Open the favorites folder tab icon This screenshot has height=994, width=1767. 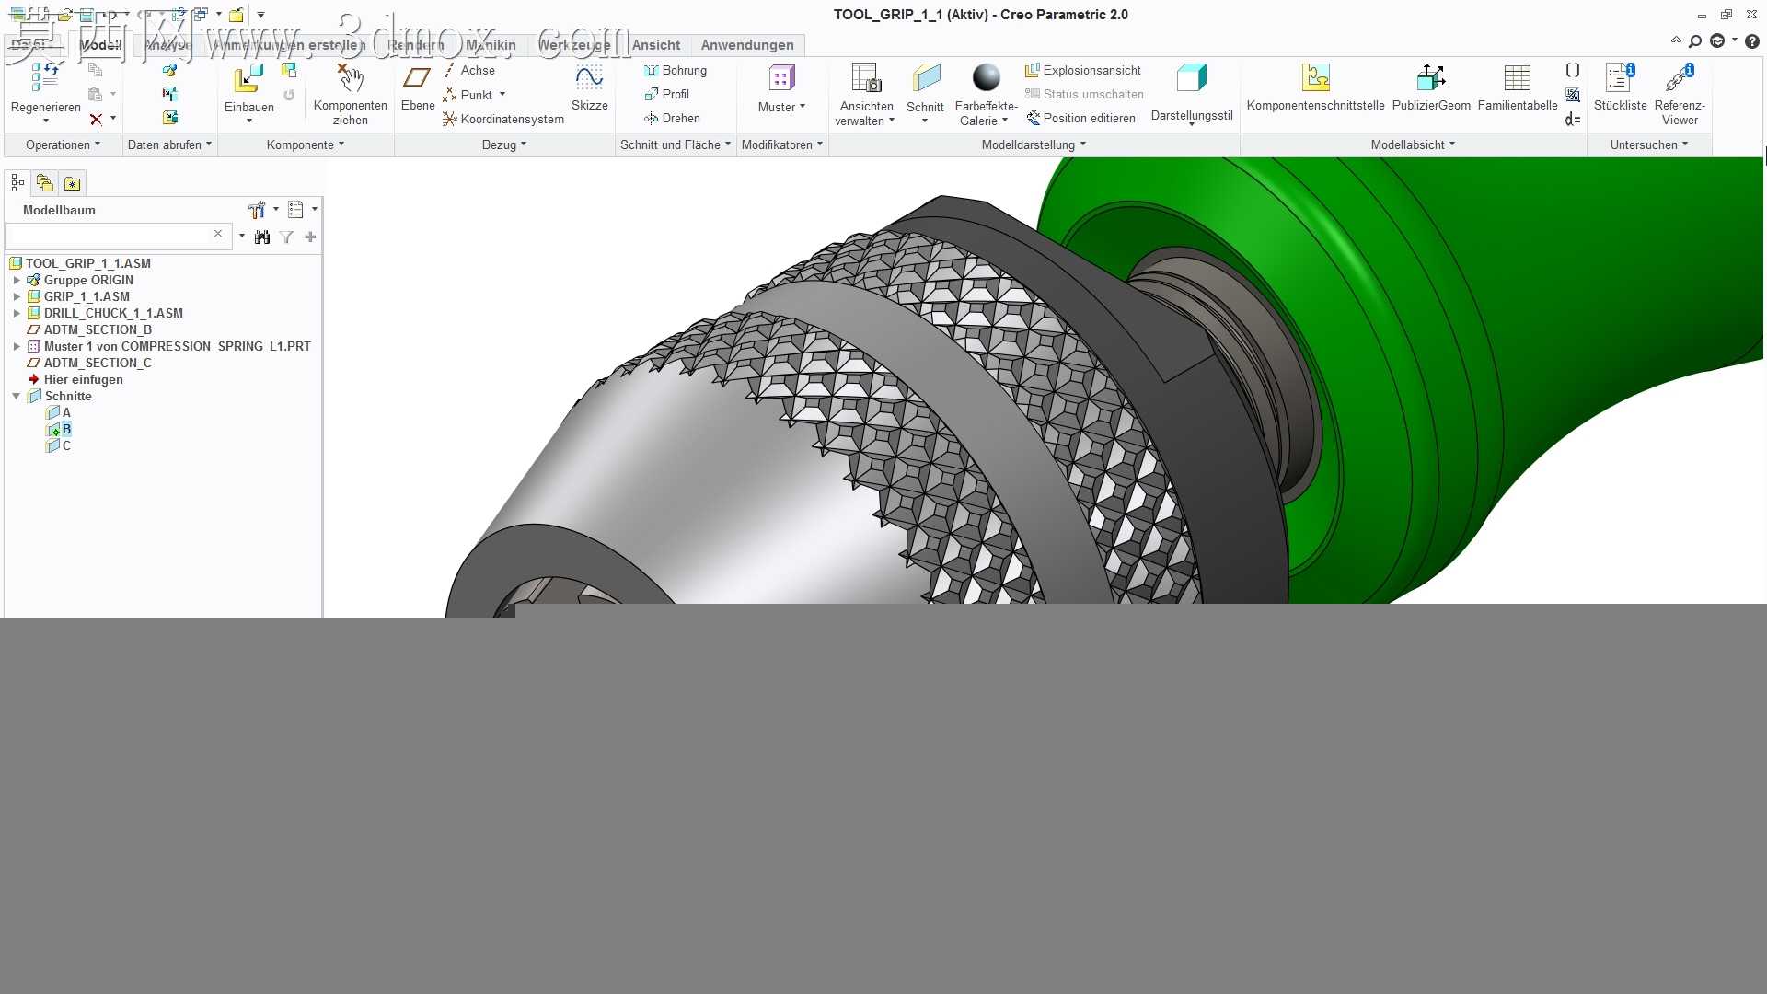point(72,183)
